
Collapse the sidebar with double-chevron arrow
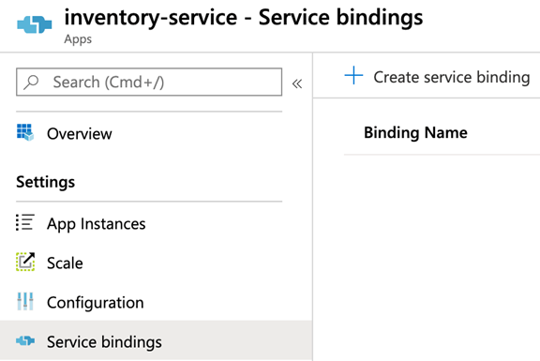(297, 83)
